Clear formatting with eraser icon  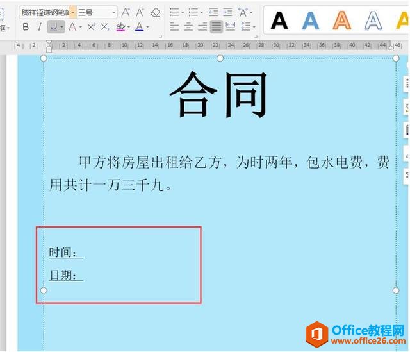(155, 12)
